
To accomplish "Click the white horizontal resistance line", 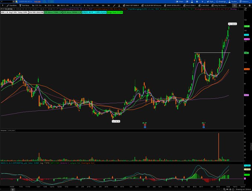I will [212, 53].
